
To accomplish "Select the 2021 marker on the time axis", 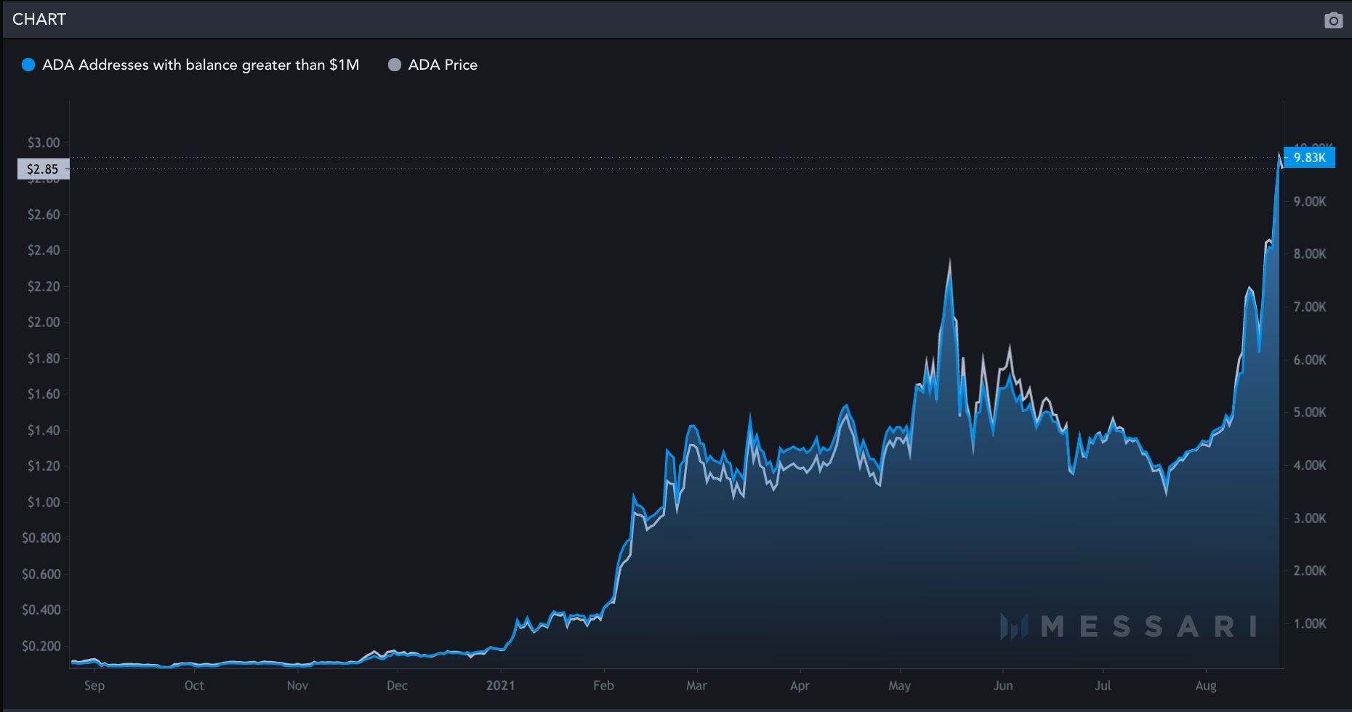I will tap(500, 685).
